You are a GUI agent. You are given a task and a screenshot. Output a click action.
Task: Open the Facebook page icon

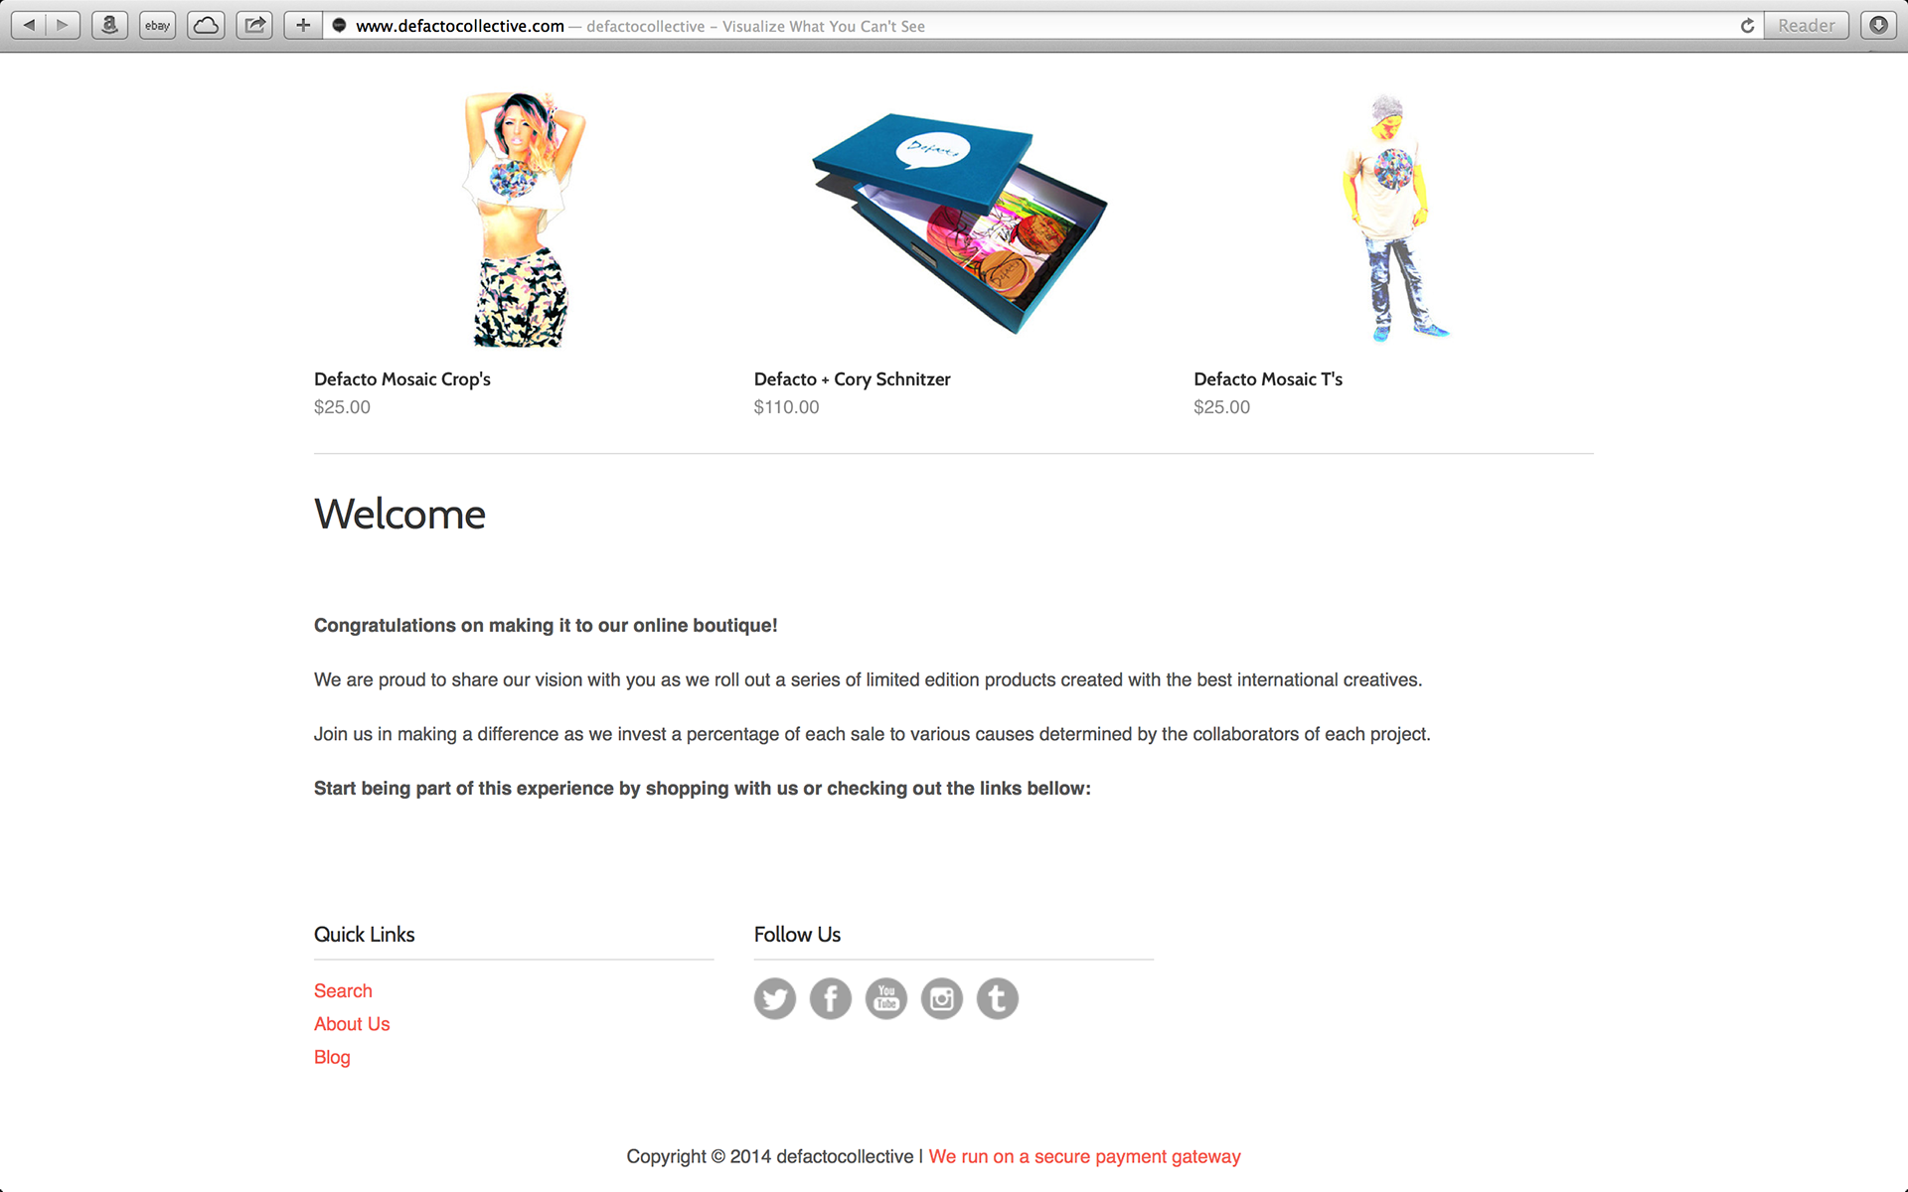tap(830, 998)
